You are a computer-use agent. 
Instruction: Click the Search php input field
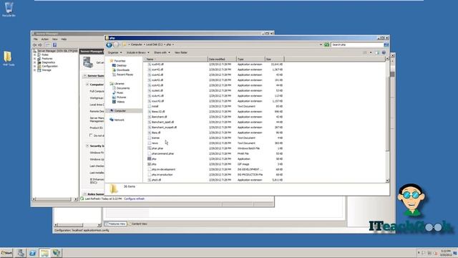pyautogui.click(x=357, y=44)
